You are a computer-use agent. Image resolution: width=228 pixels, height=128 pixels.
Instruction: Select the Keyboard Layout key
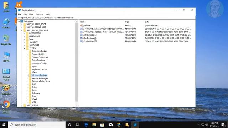pos(39,69)
